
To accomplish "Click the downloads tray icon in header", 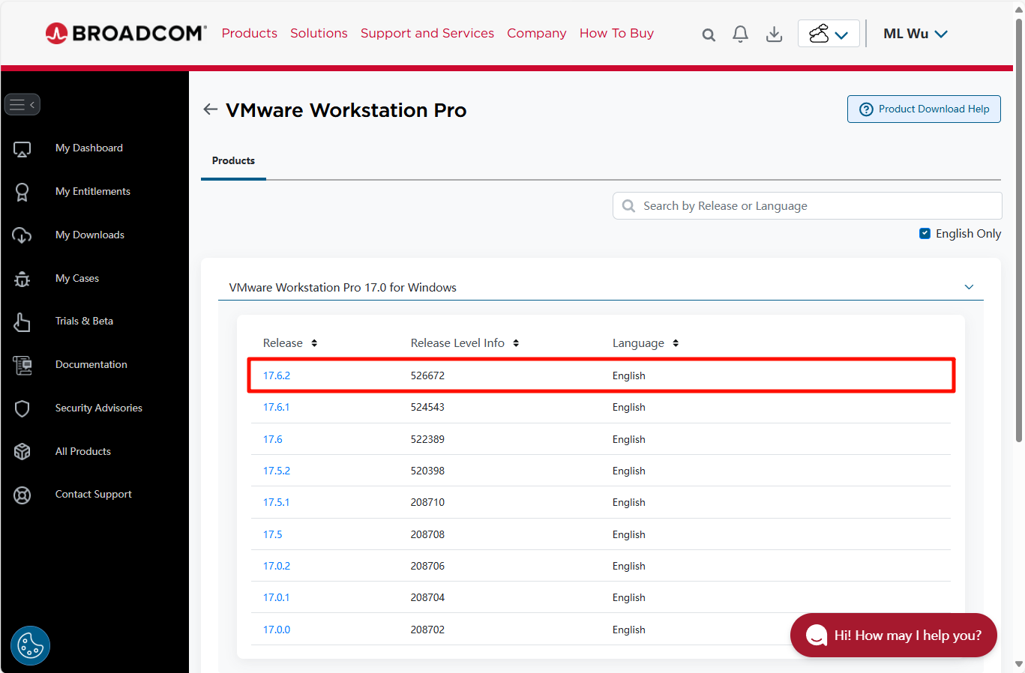I will (774, 34).
